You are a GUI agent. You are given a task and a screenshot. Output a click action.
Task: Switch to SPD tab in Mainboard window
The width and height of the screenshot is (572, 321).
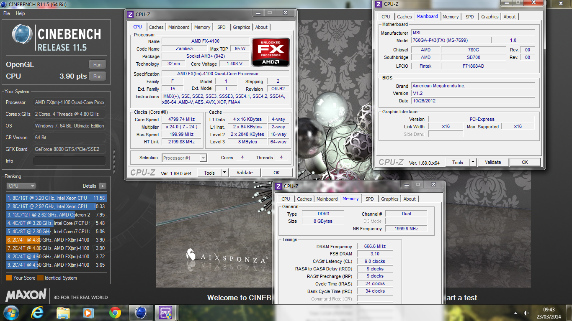(x=470, y=17)
